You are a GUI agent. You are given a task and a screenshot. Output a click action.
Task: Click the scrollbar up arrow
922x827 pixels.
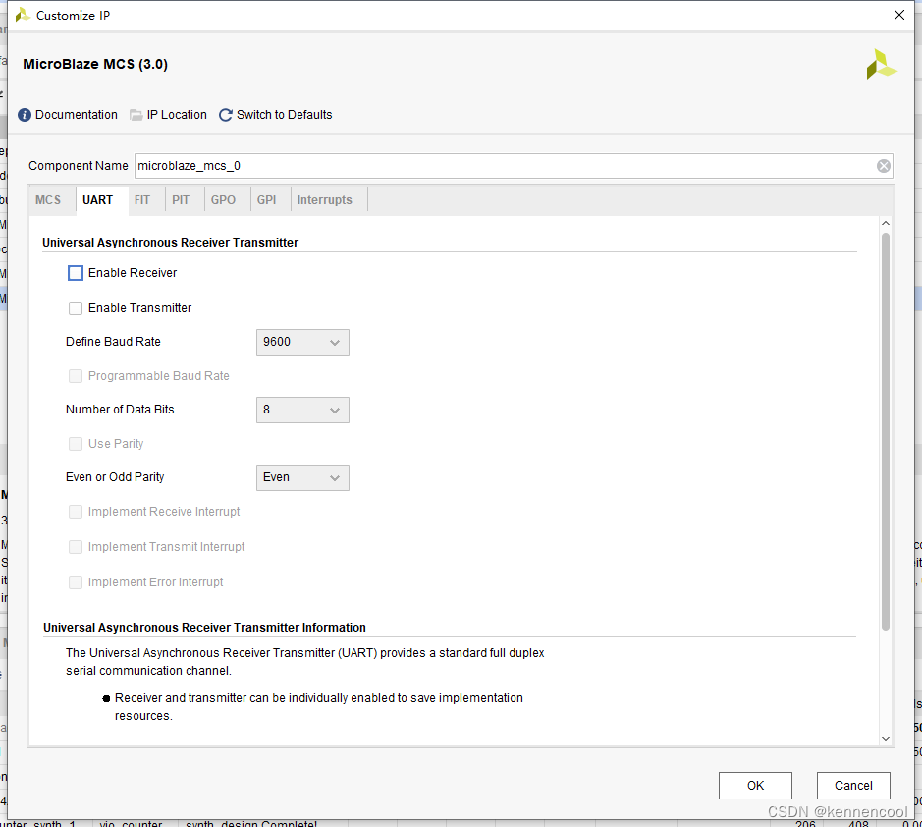pos(886,224)
